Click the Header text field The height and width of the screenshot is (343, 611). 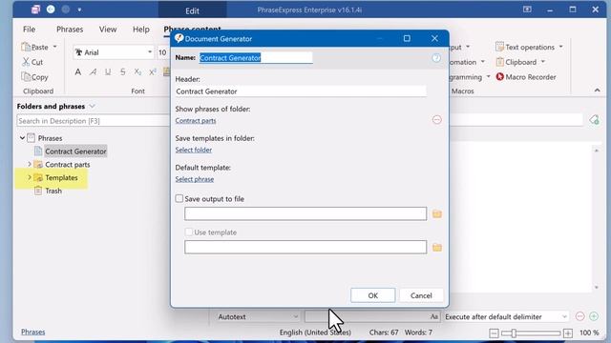[301, 91]
